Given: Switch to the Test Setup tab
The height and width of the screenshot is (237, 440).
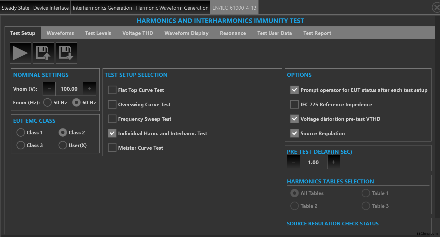Looking at the screenshot, I should [x=23, y=33].
